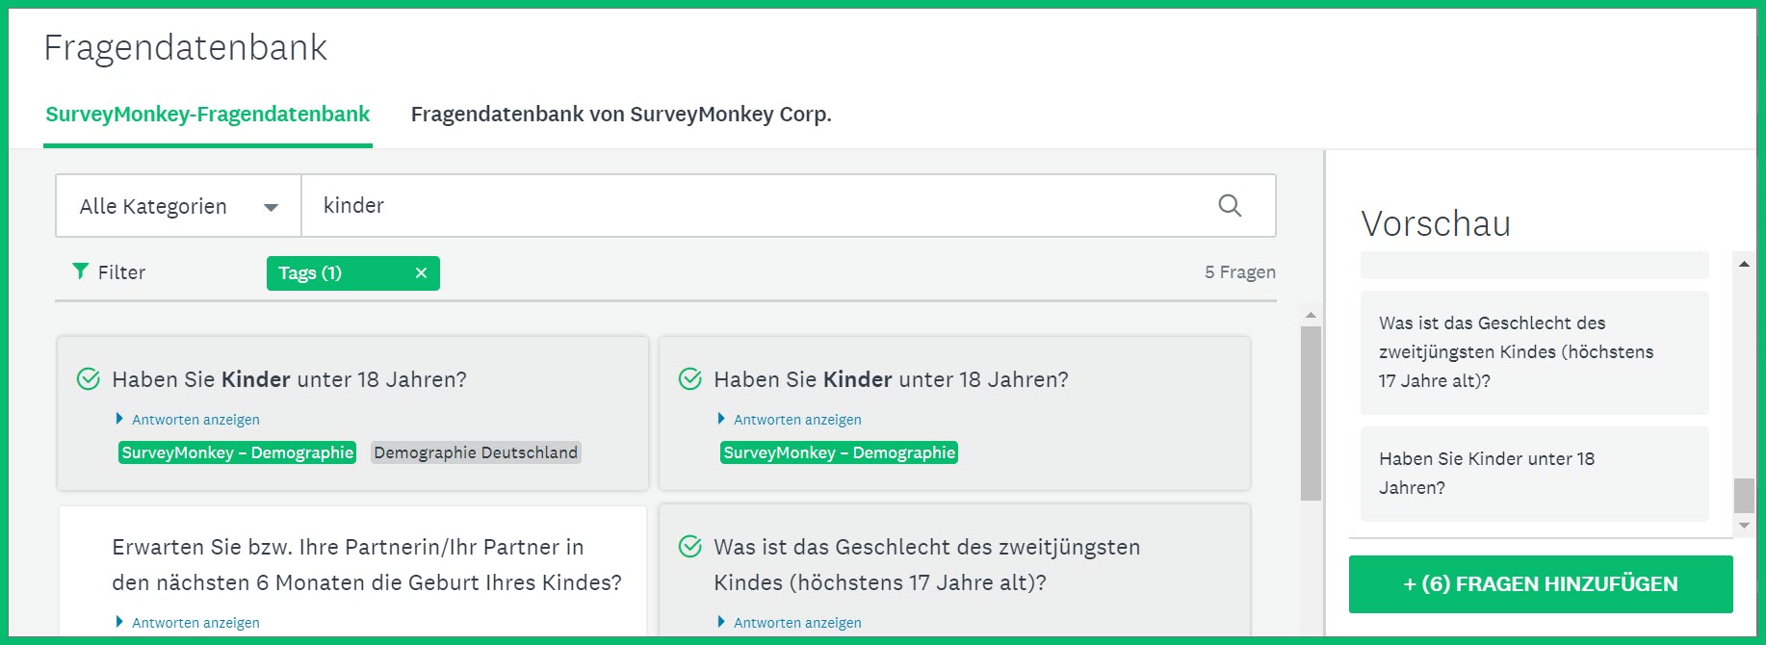The image size is (1766, 645).
Task: Click the preview panel scroll-down arrow
Action: pos(1744,526)
